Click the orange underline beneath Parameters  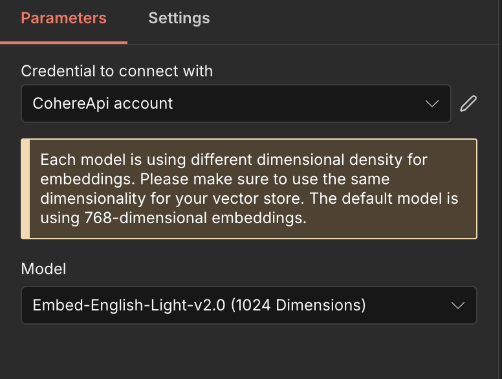tap(63, 43)
